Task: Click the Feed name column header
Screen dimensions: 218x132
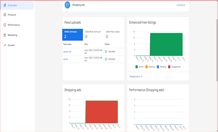Action: click(67, 44)
